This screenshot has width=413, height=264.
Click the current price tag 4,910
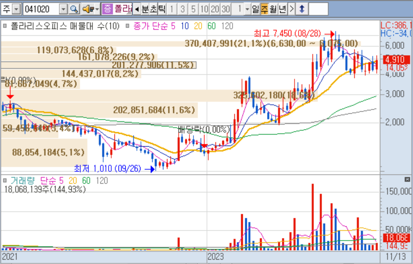[x=396, y=60]
